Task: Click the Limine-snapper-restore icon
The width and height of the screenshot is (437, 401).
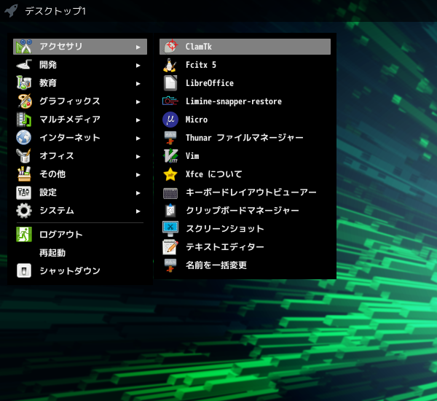Action: click(x=170, y=101)
